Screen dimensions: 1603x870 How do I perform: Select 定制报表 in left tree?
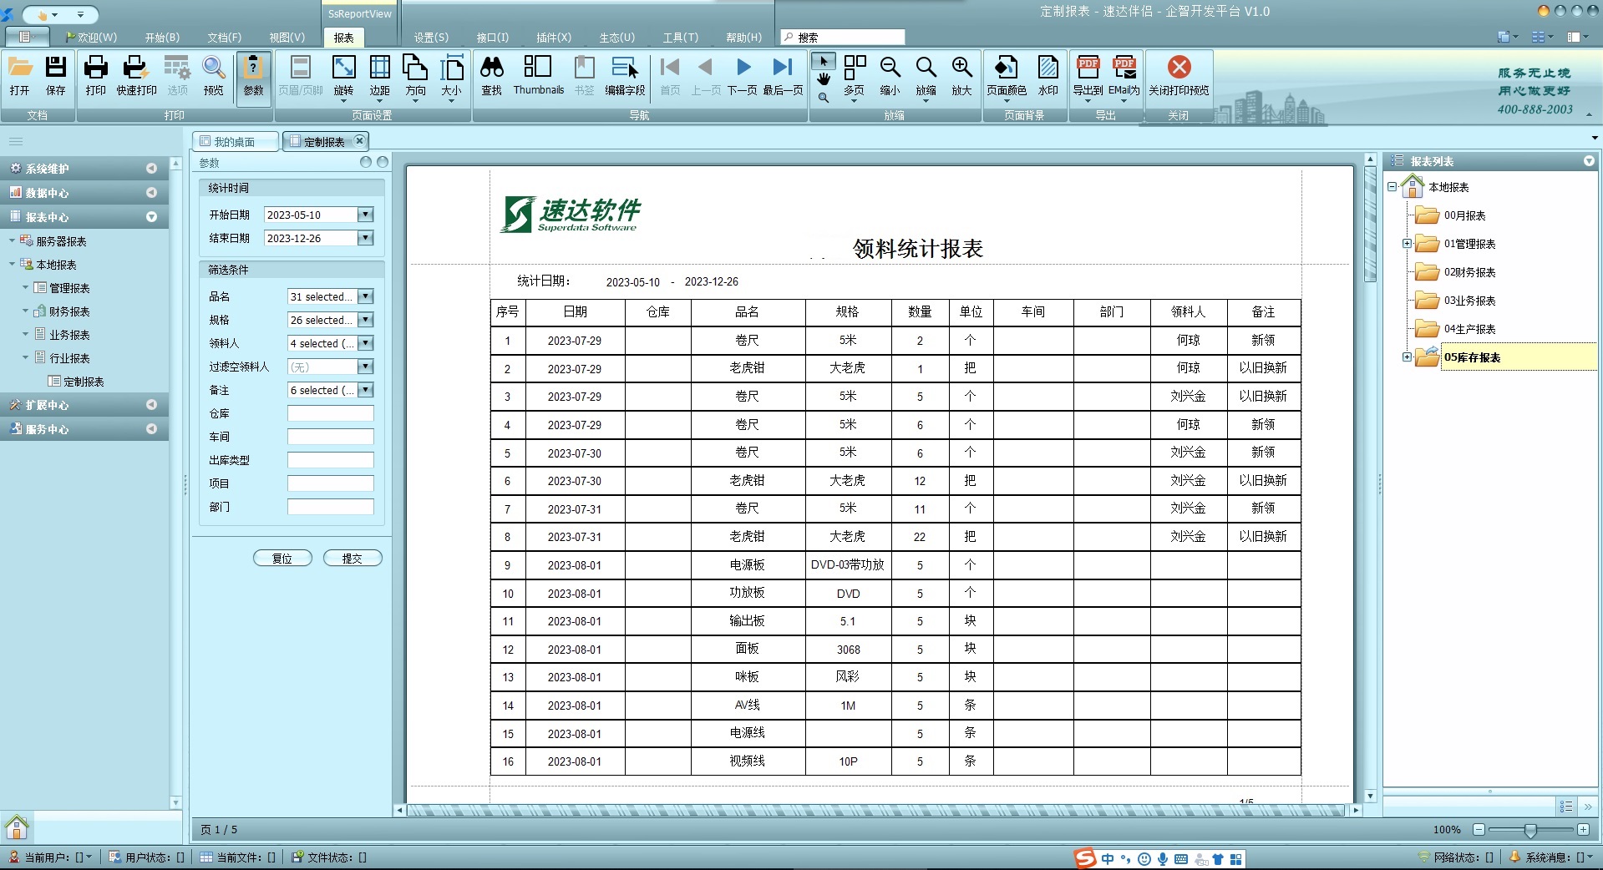click(x=83, y=382)
